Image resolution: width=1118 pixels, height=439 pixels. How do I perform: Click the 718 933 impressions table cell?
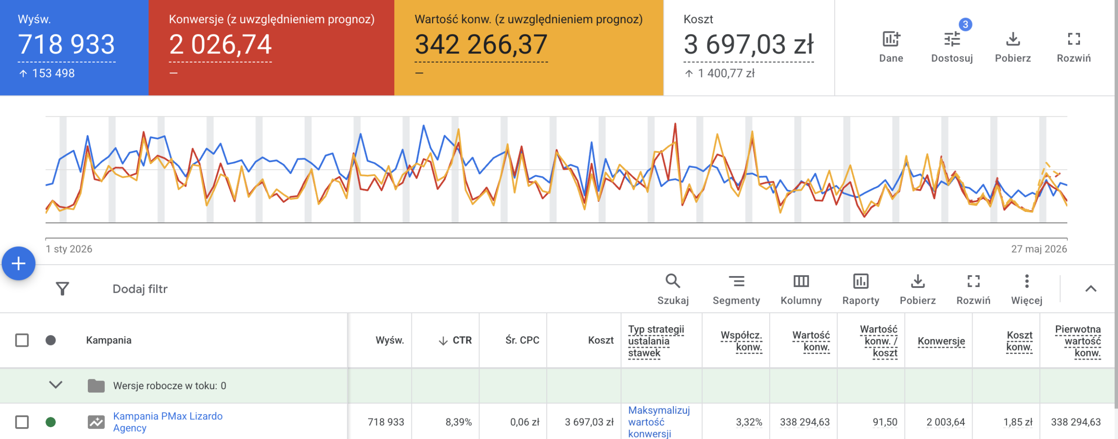[386, 422]
